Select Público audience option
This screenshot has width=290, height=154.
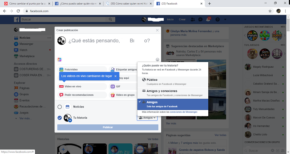pos(173,82)
